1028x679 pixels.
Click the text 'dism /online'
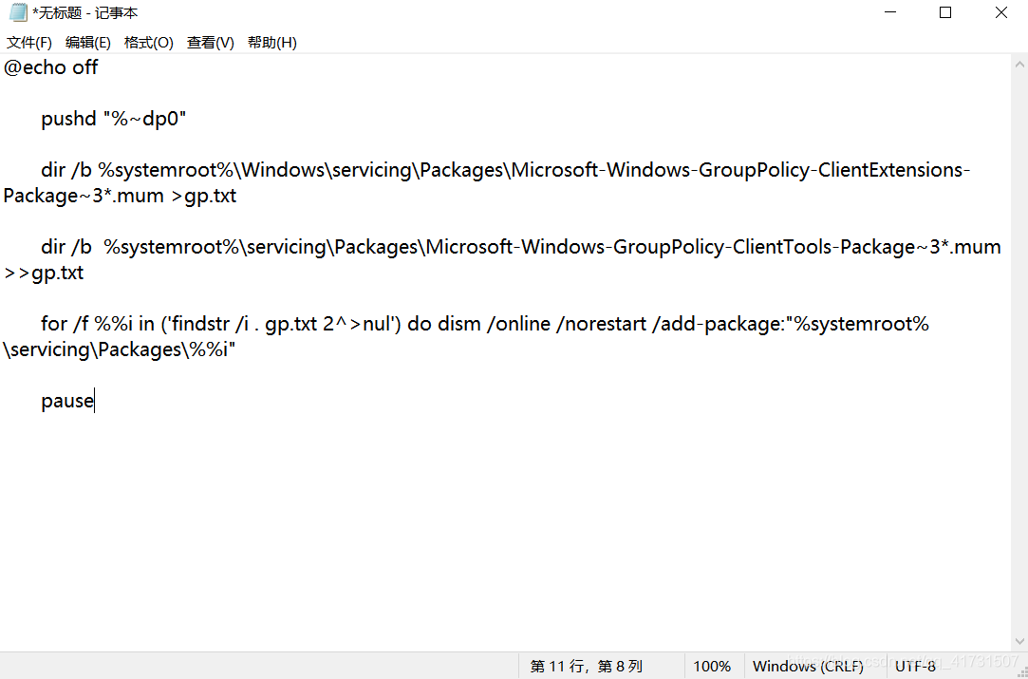[x=494, y=324]
